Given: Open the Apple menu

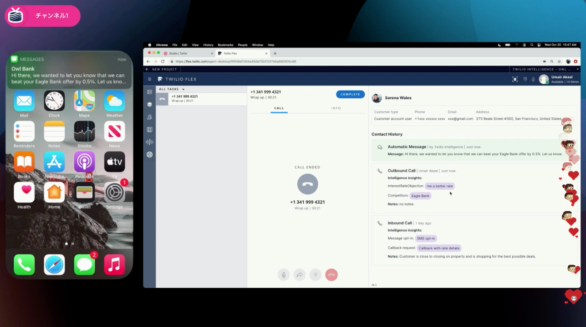Looking at the screenshot, I should tap(150, 45).
